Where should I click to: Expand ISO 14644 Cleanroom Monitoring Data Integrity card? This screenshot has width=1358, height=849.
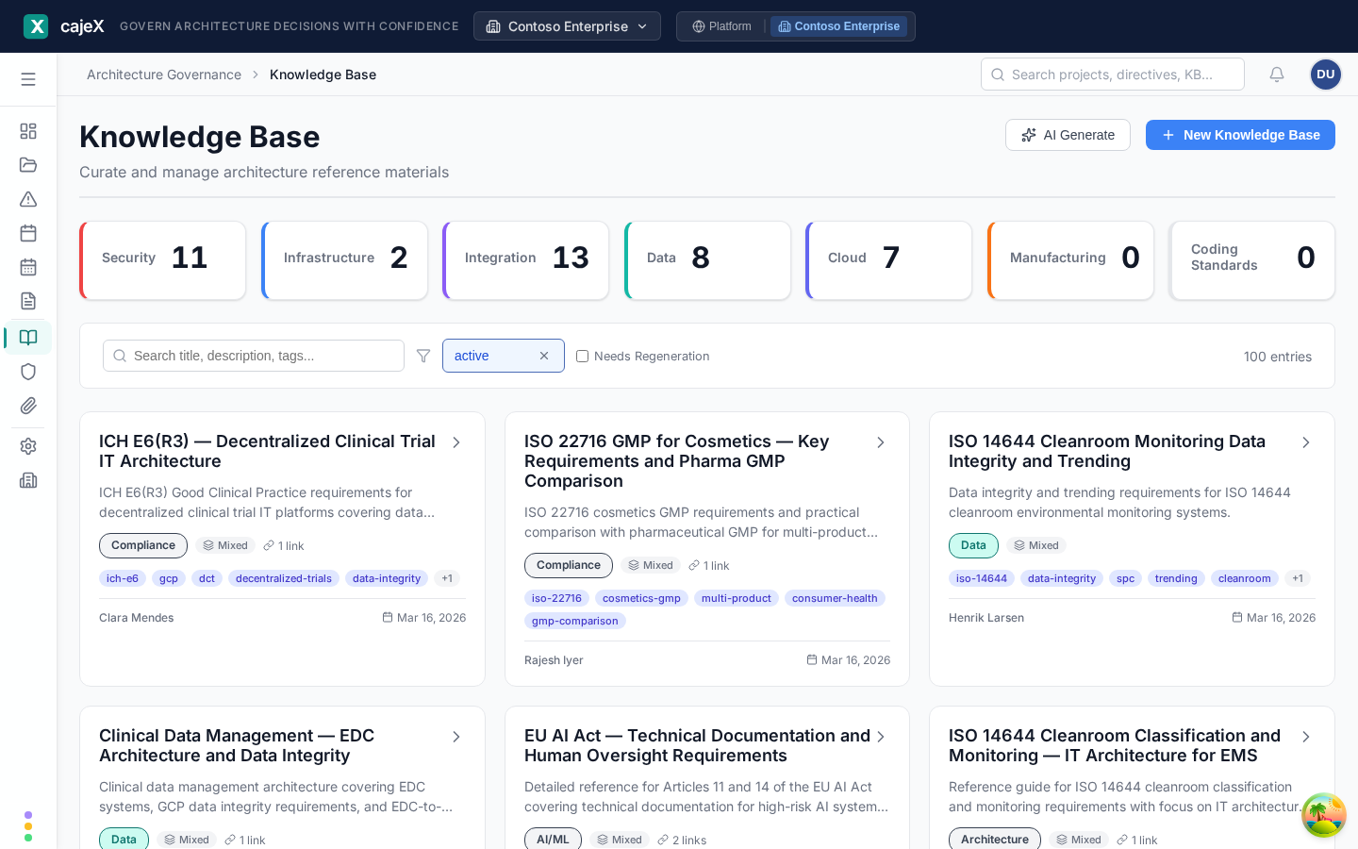click(x=1306, y=442)
